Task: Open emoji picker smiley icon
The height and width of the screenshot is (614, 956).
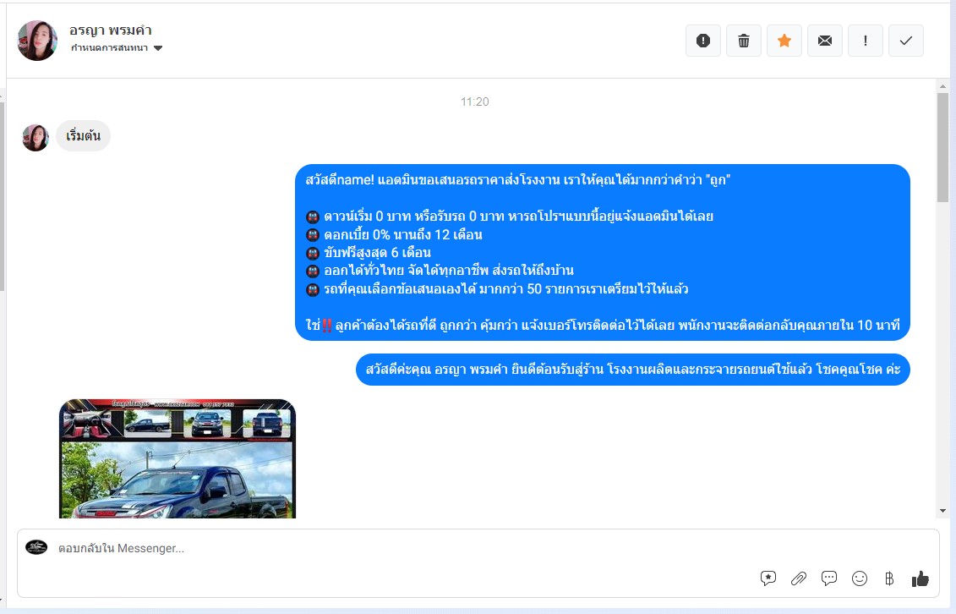Action: click(x=860, y=578)
